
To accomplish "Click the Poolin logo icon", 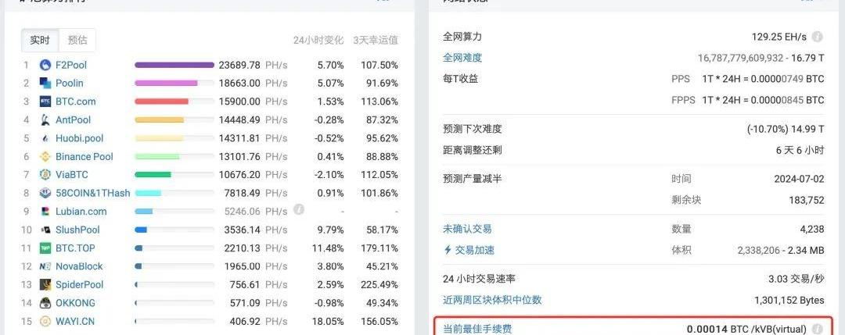I will tap(45, 83).
